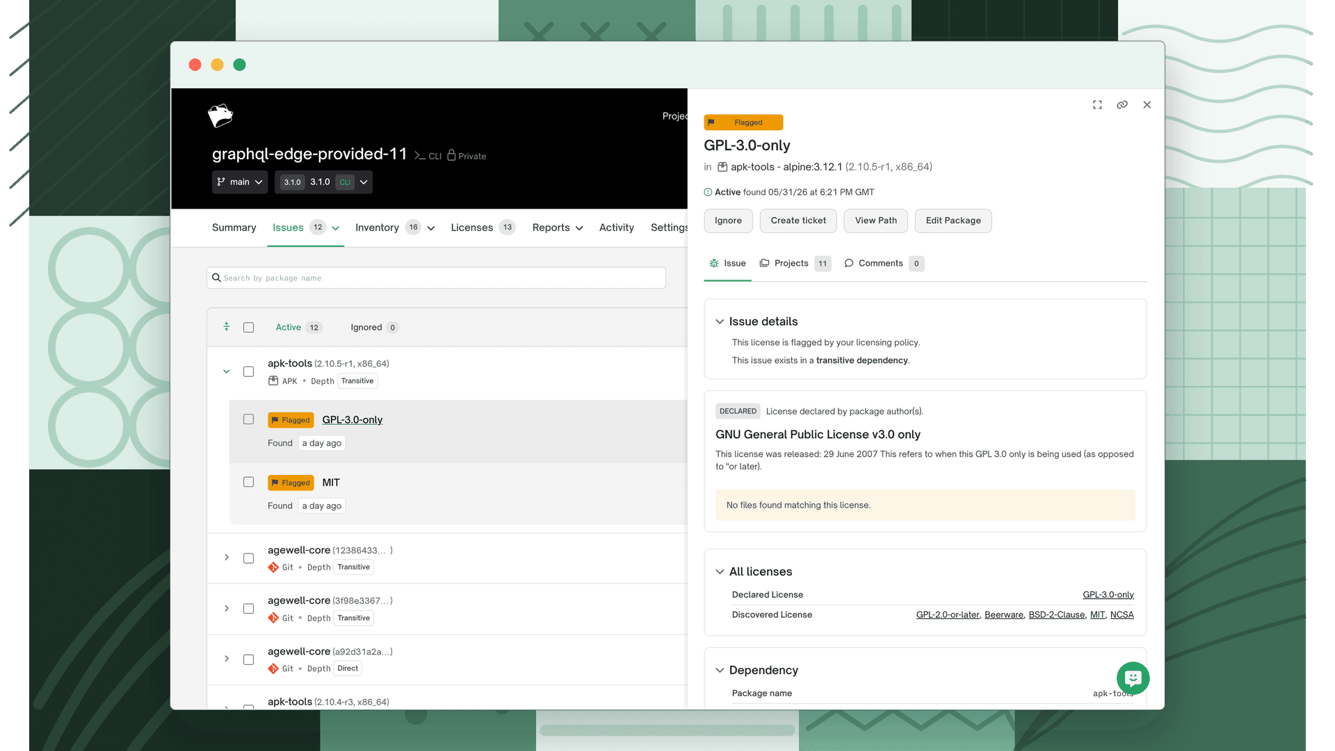Click the CLI terminal icon next to project name

point(420,156)
